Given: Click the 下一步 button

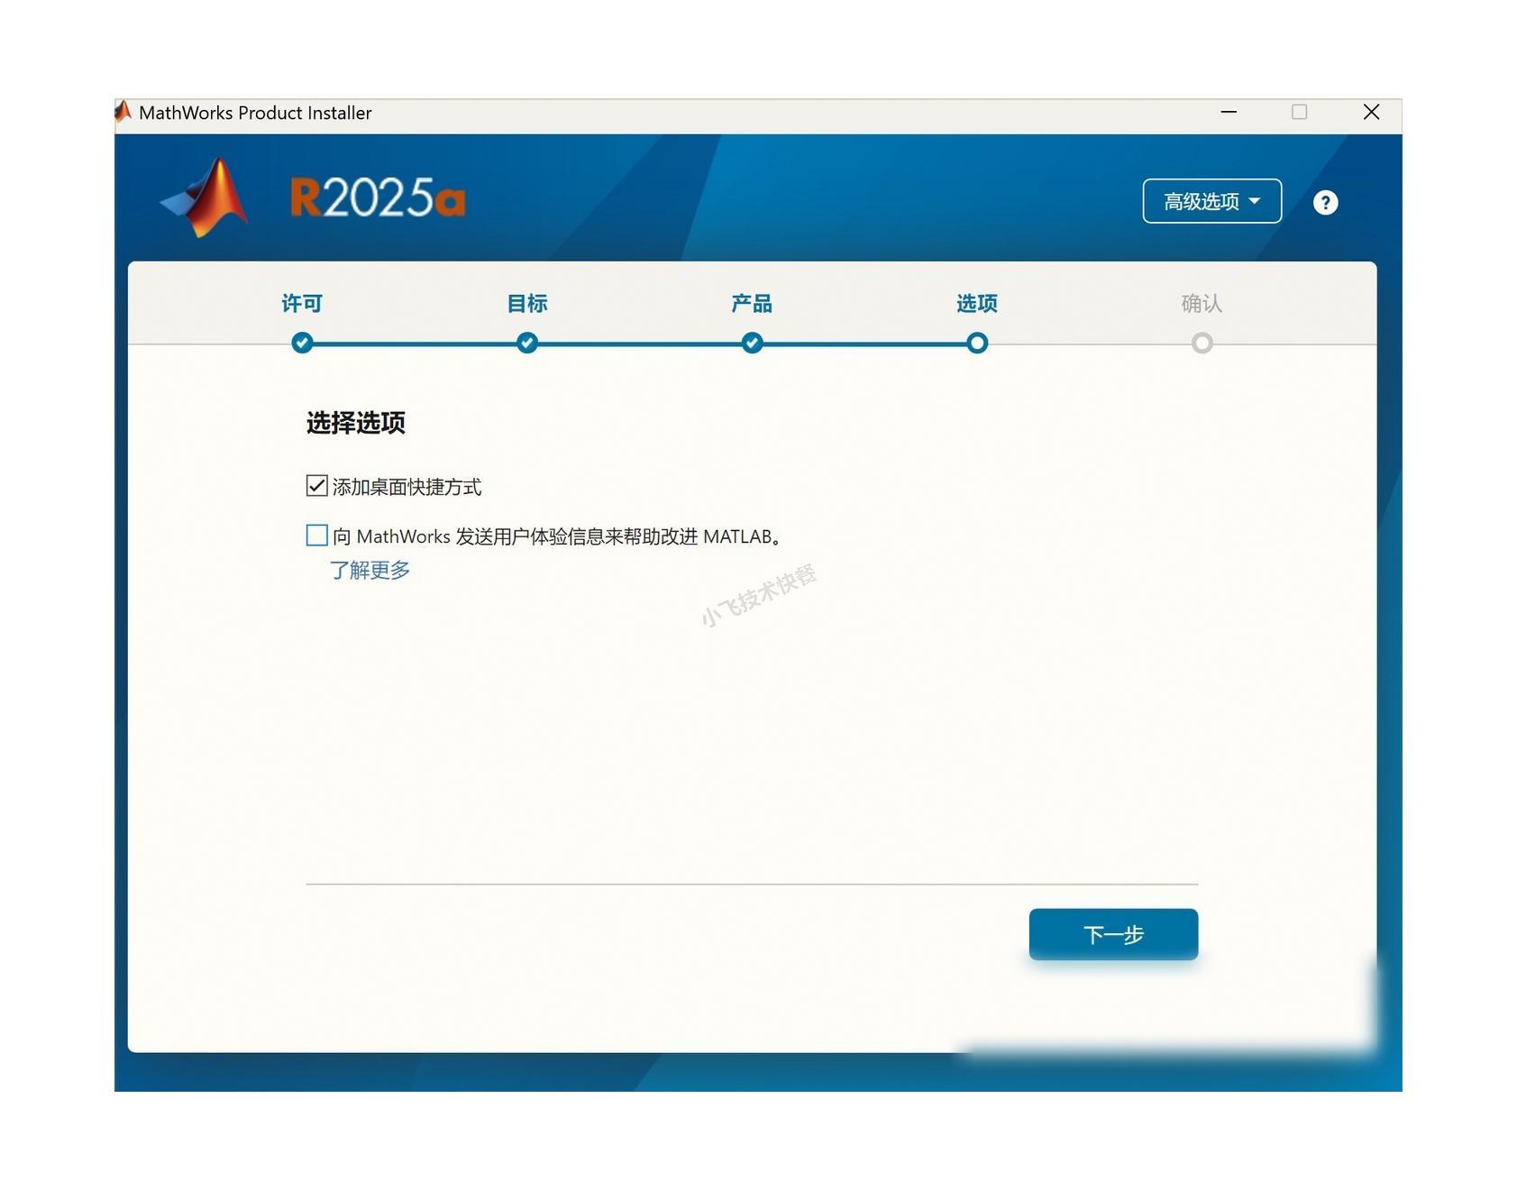Looking at the screenshot, I should [x=1113, y=934].
